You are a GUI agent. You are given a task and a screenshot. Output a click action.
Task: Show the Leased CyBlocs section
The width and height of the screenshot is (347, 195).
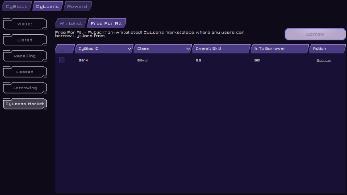click(x=25, y=72)
